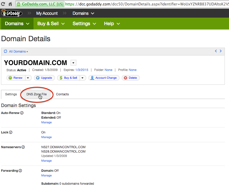The width and height of the screenshot is (229, 186).
Task: Click the Domain Settings section heading
Action: click(18, 105)
